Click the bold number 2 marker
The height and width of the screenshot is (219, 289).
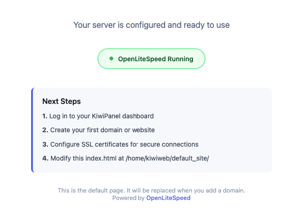pyautogui.click(x=45, y=130)
